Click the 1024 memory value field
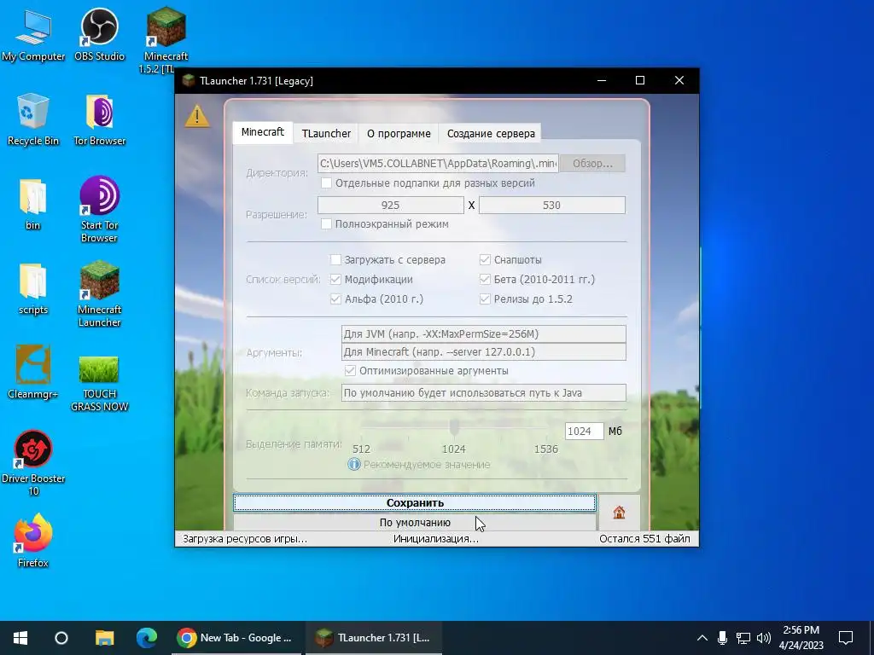Viewport: 874px width, 655px height. click(584, 431)
